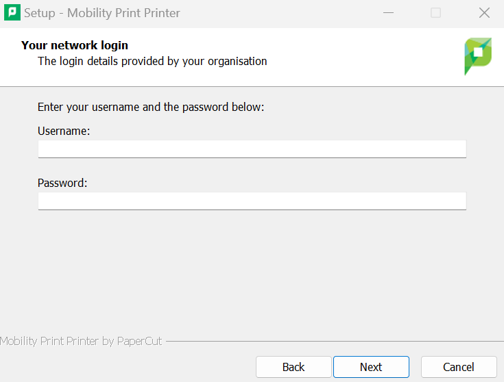Minimize the Setup window

coord(388,13)
